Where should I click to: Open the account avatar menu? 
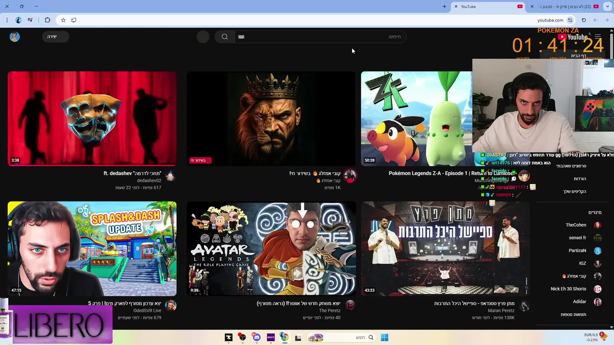(x=15, y=36)
